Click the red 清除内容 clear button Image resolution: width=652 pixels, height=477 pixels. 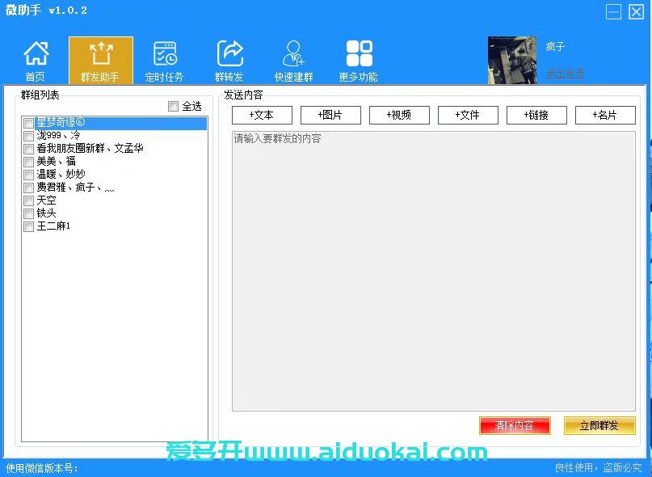tap(515, 425)
